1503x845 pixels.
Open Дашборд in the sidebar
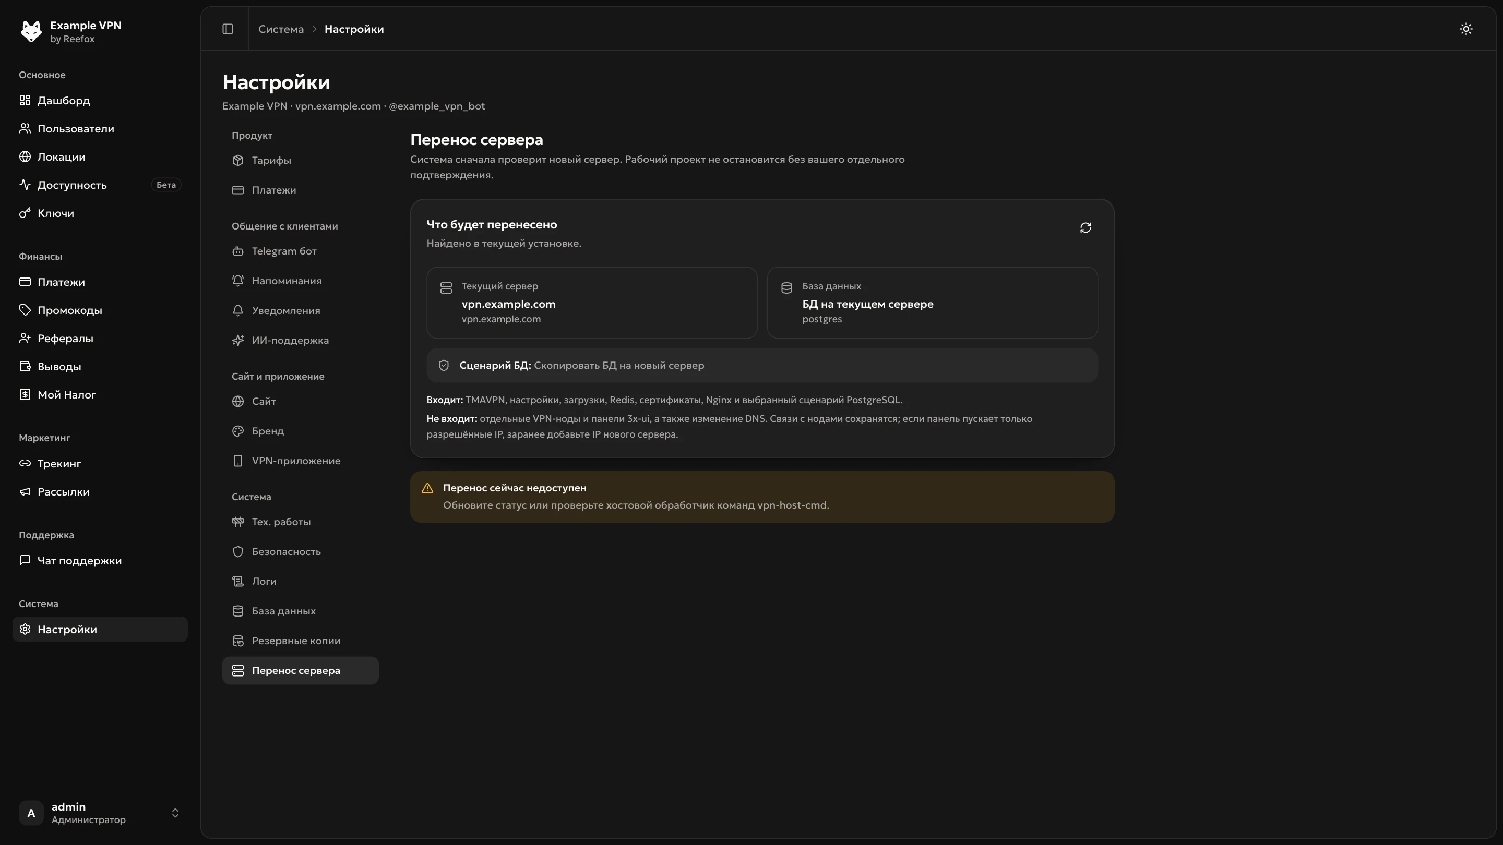tap(100, 100)
